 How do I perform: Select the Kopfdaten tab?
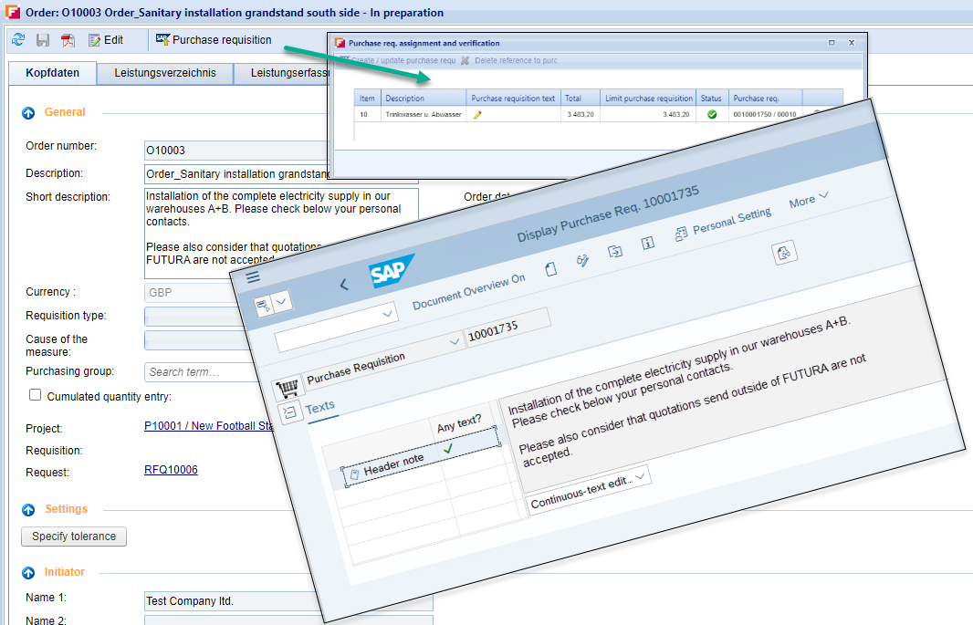point(52,73)
